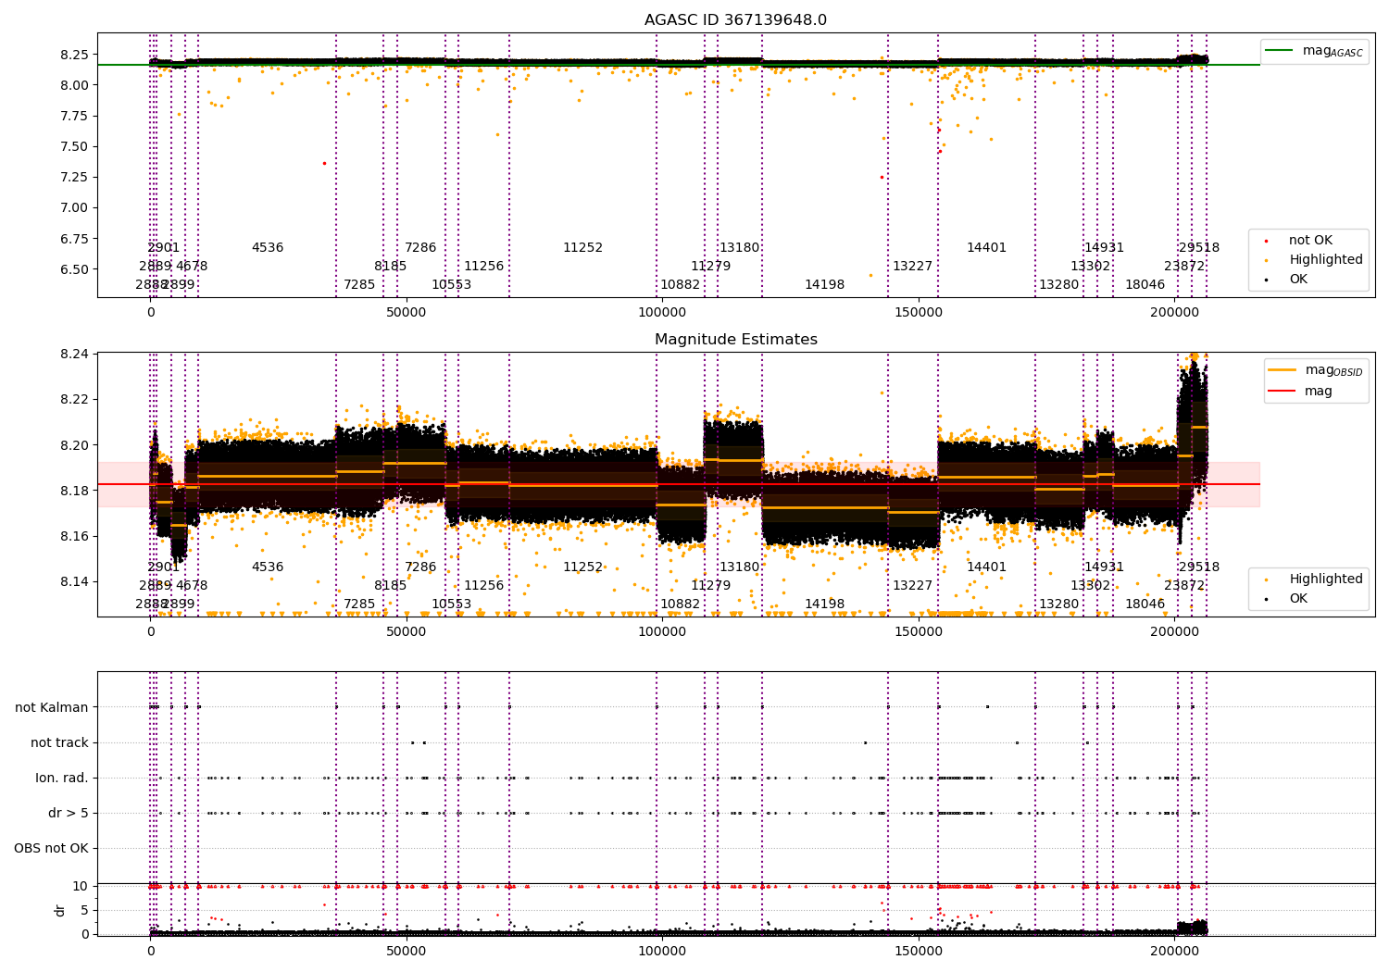
Task: Click the y-tick '7.50' on top plot
Action: pyautogui.click(x=74, y=146)
